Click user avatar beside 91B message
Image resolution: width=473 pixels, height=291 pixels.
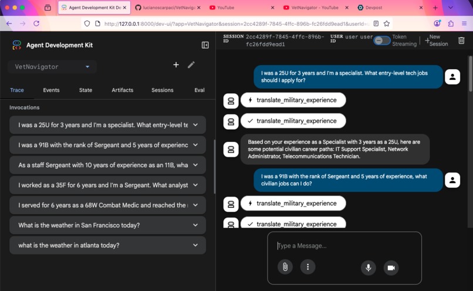pyautogui.click(x=452, y=180)
